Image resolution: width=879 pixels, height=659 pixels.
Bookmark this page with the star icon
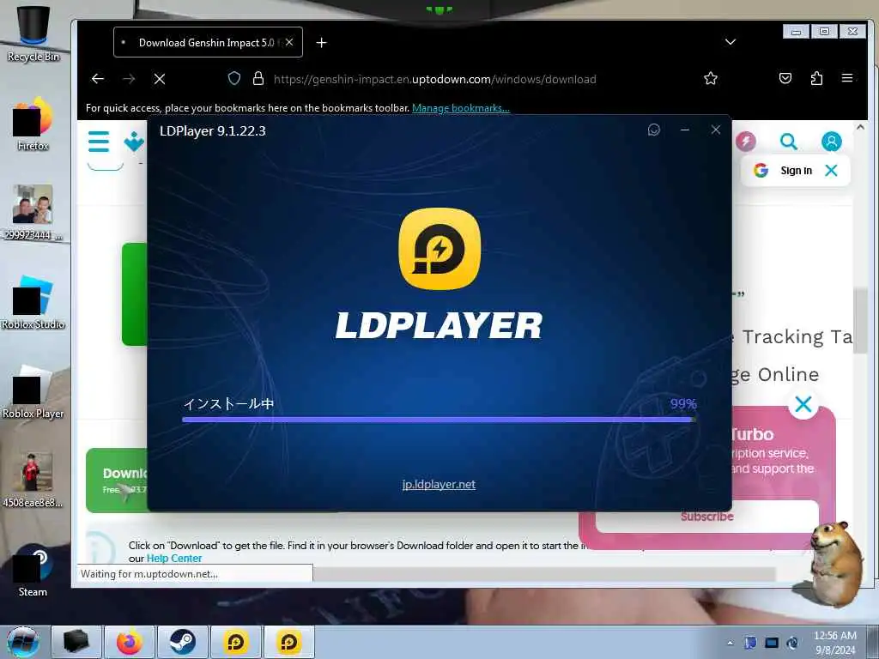[x=711, y=78]
